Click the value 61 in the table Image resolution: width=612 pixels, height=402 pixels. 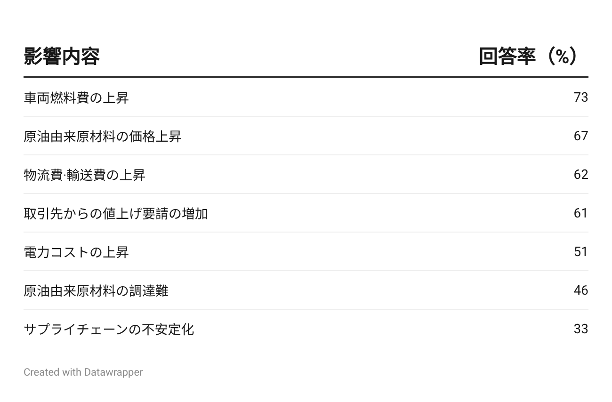580,213
